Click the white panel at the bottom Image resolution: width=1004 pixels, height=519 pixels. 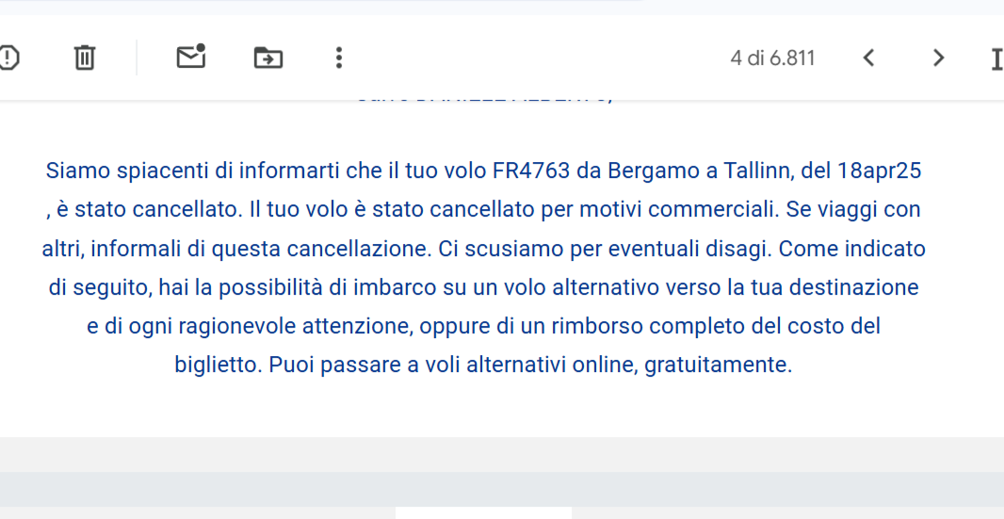483,513
